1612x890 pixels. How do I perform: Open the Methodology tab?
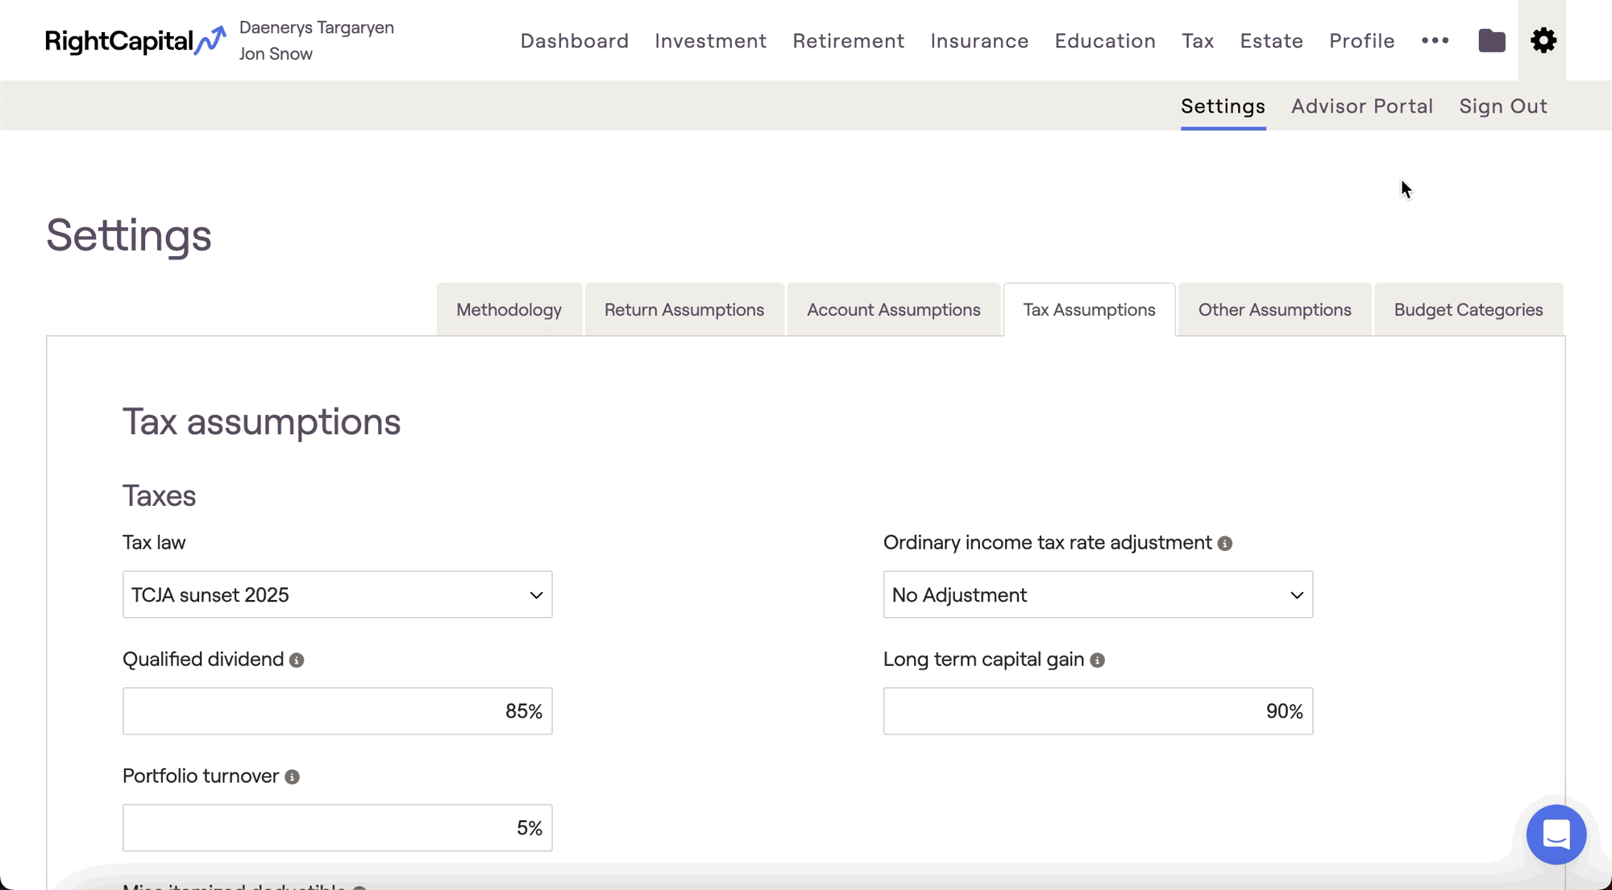(x=509, y=310)
